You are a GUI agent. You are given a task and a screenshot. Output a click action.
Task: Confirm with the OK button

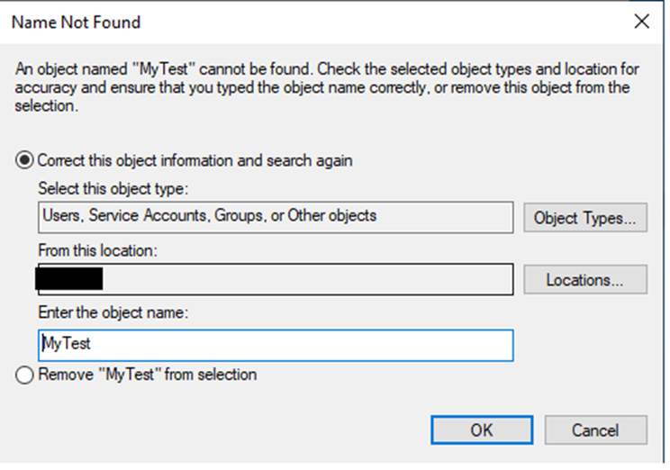point(481,430)
